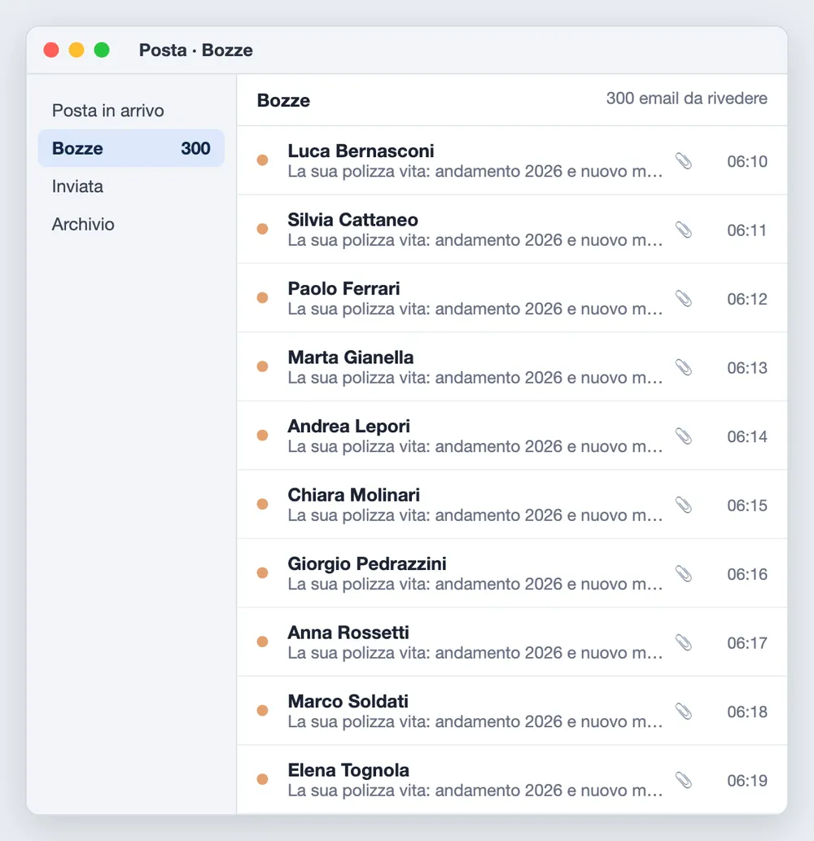Click the 06:16 timestamp
814x841 pixels.
pos(747,574)
